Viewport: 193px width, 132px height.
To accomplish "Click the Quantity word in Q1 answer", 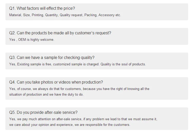I will [x=52, y=15].
